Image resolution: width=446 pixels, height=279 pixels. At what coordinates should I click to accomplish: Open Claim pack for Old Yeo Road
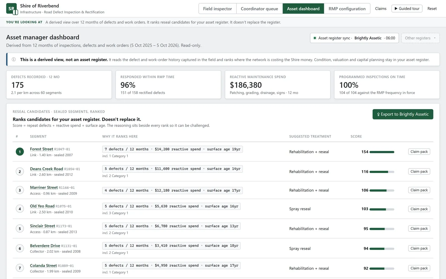click(419, 209)
